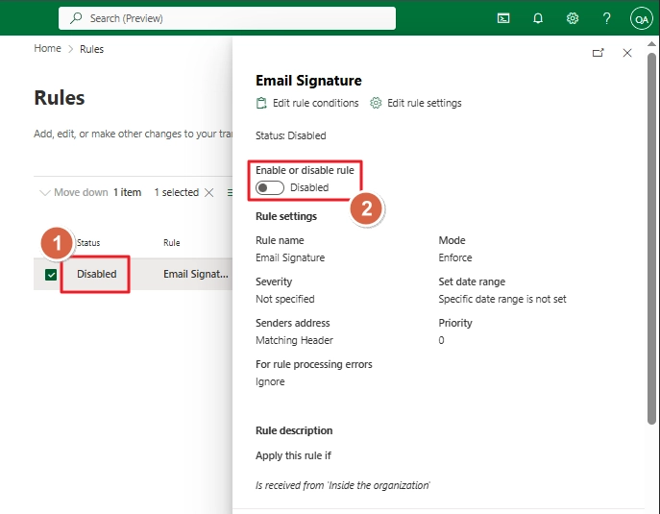Click the Email Signature rule name value
The height and width of the screenshot is (514, 660).
pos(290,257)
